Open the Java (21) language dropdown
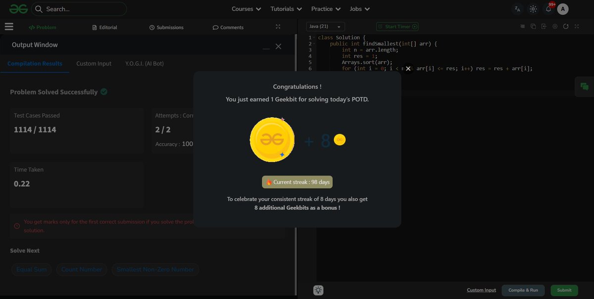The width and height of the screenshot is (594, 299). [x=325, y=27]
